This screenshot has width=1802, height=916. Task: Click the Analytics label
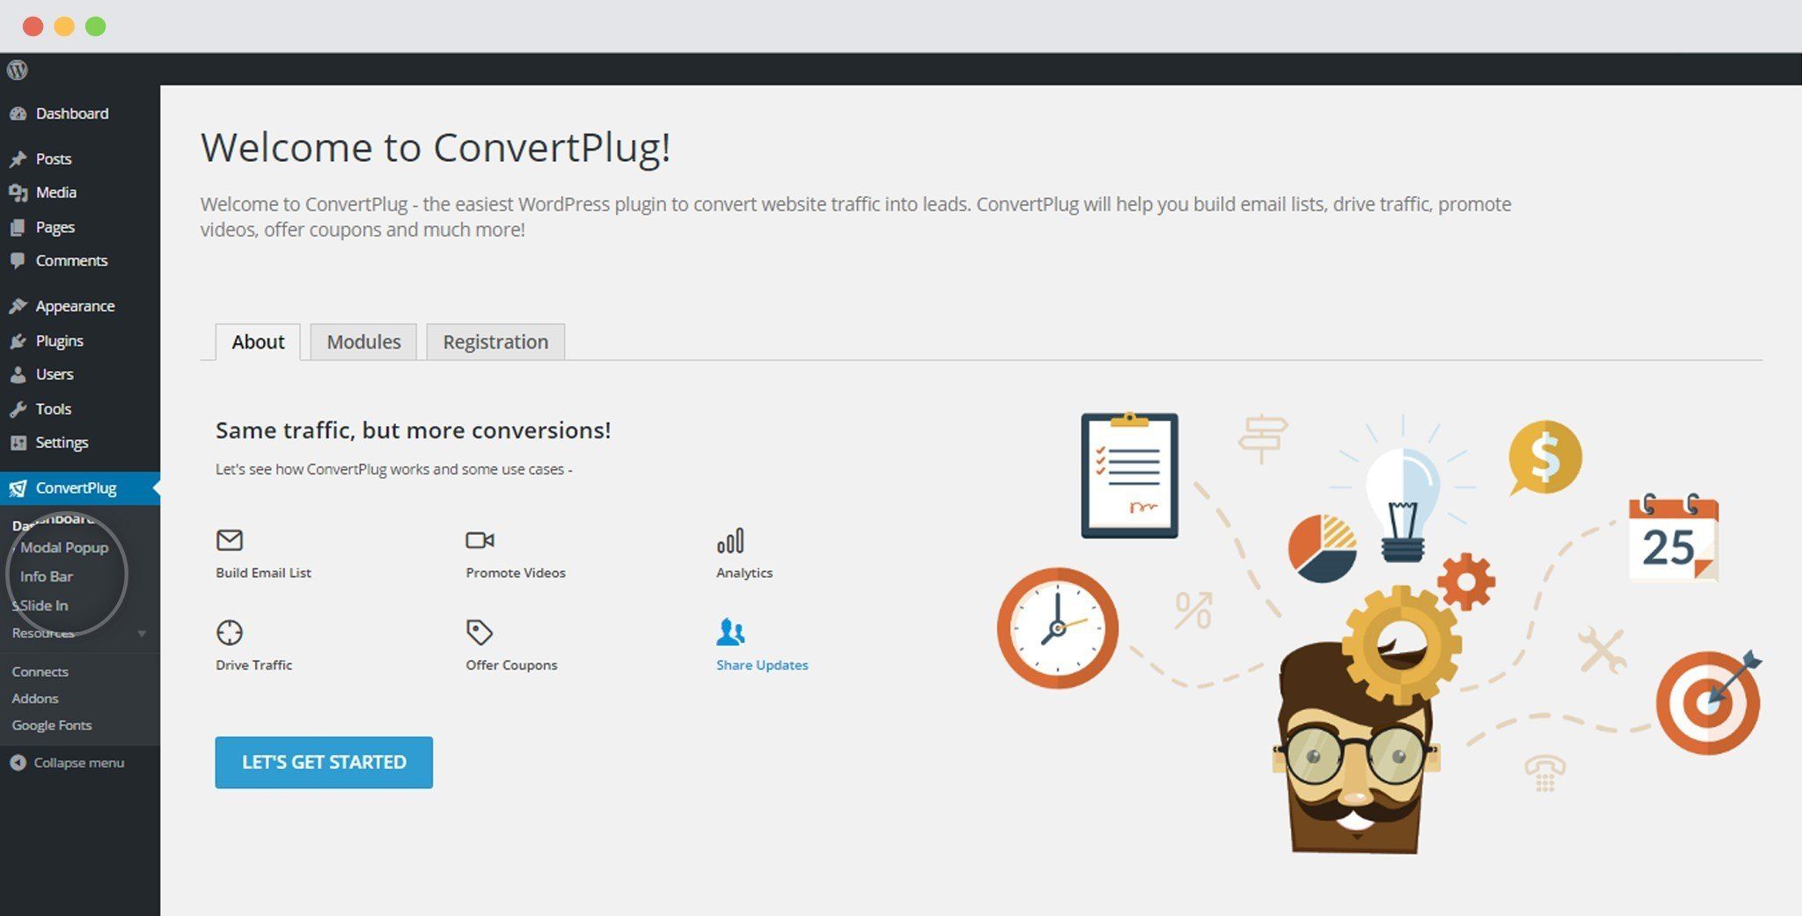pos(744,573)
